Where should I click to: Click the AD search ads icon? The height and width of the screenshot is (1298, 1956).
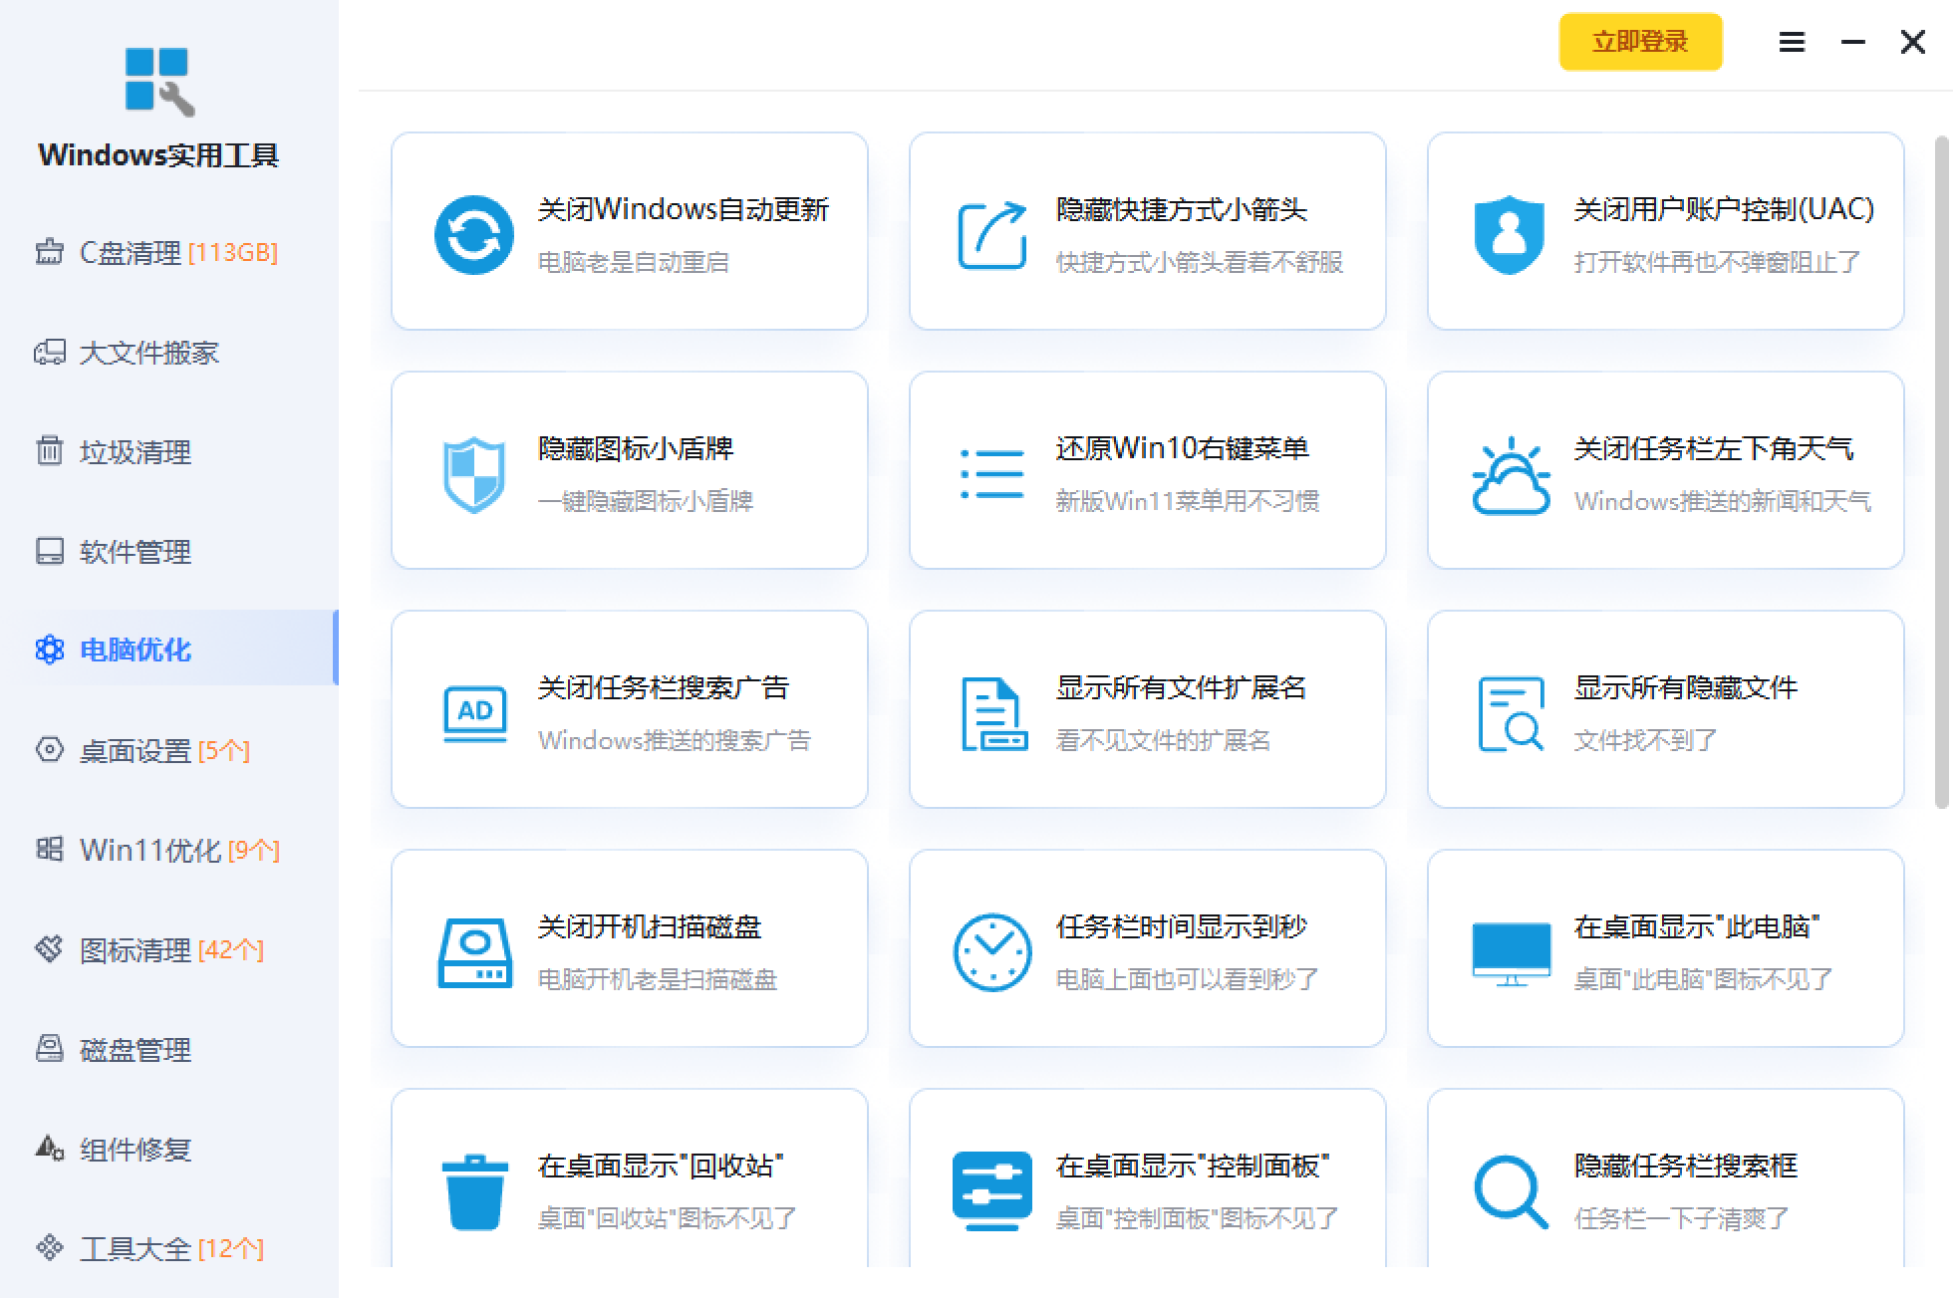tap(474, 713)
